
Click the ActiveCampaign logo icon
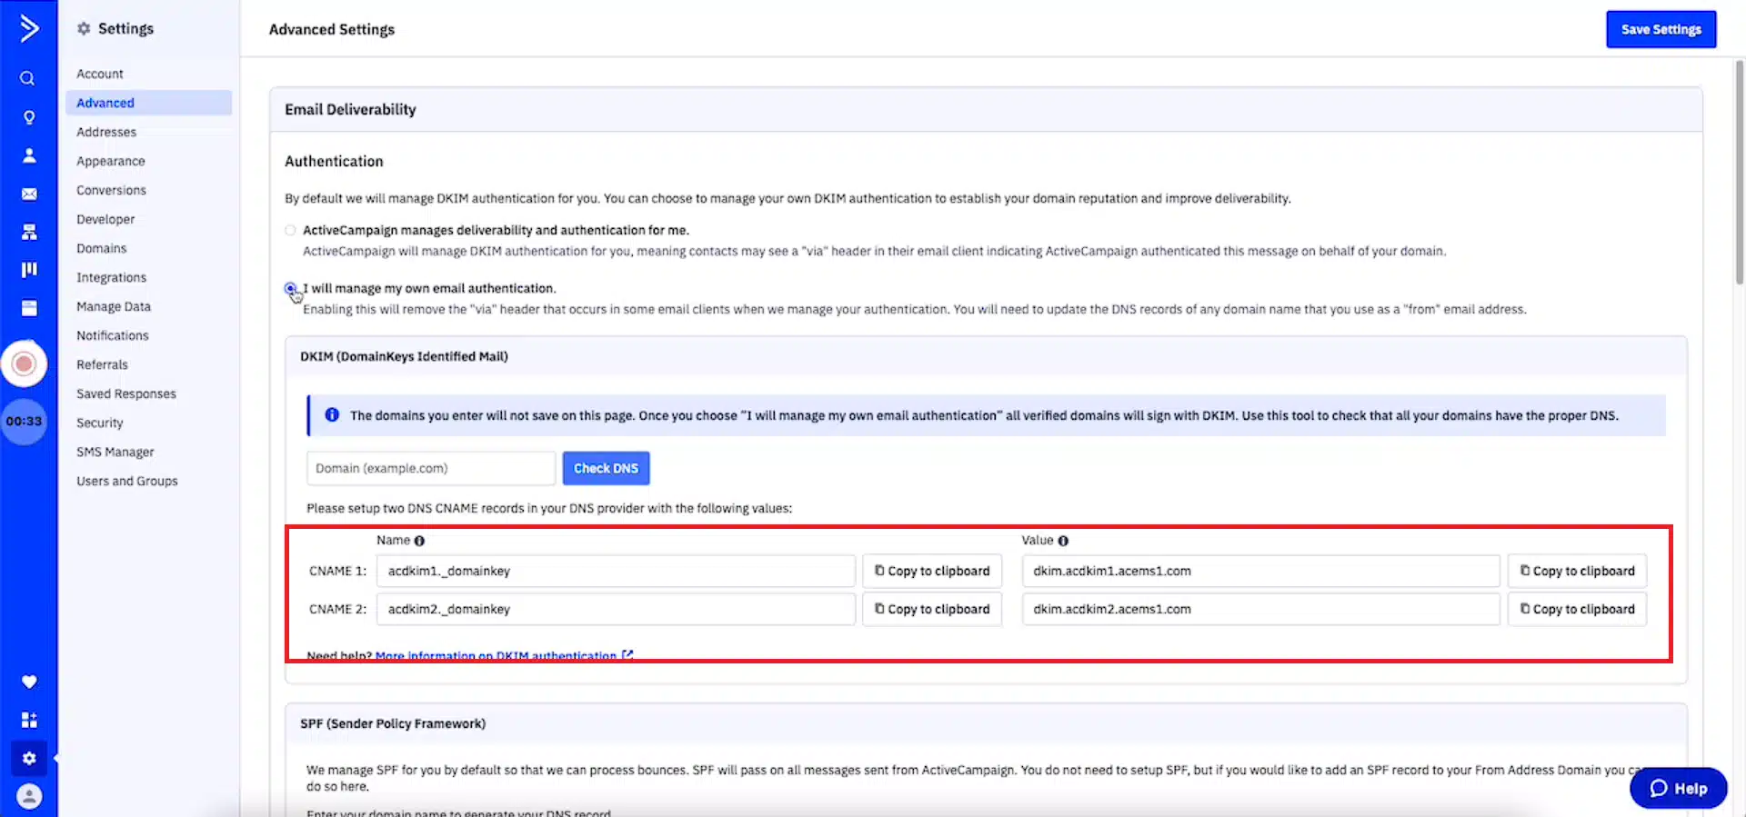(29, 28)
